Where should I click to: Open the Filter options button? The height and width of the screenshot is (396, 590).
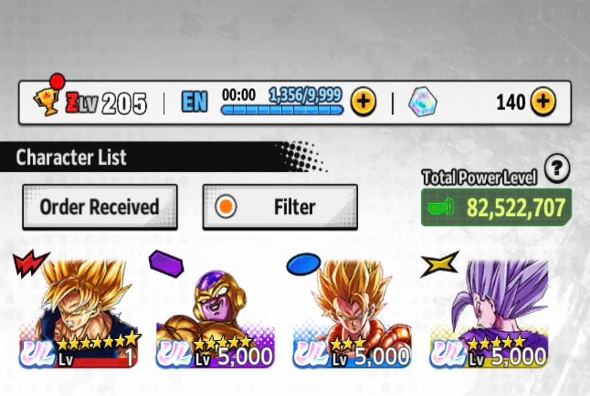coord(280,207)
